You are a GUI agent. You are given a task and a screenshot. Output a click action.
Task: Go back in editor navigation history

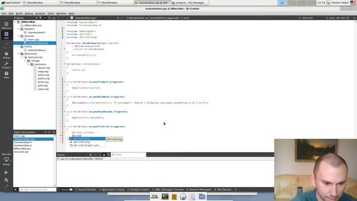point(59,18)
